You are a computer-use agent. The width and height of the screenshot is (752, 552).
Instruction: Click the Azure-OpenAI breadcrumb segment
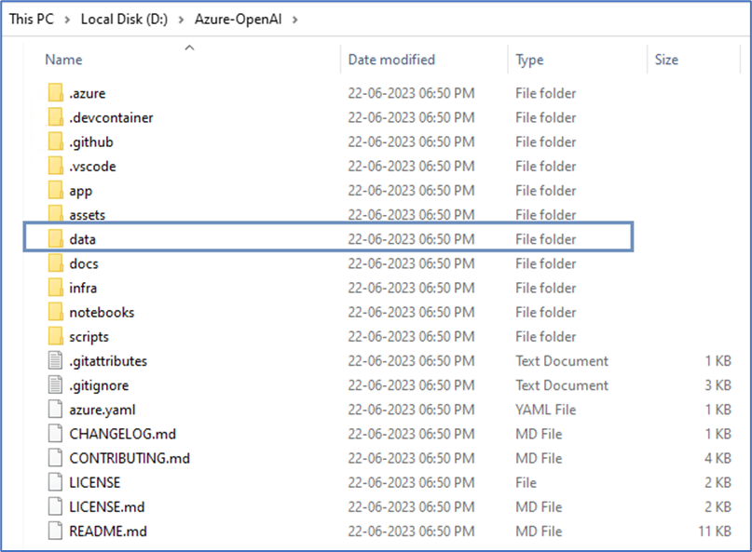point(238,20)
